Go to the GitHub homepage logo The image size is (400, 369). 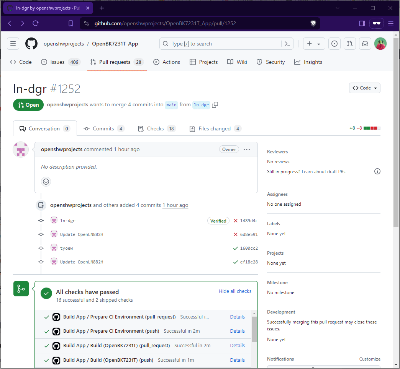pos(31,44)
